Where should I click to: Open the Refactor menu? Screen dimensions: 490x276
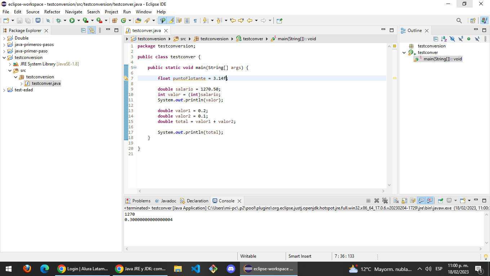coord(52,12)
